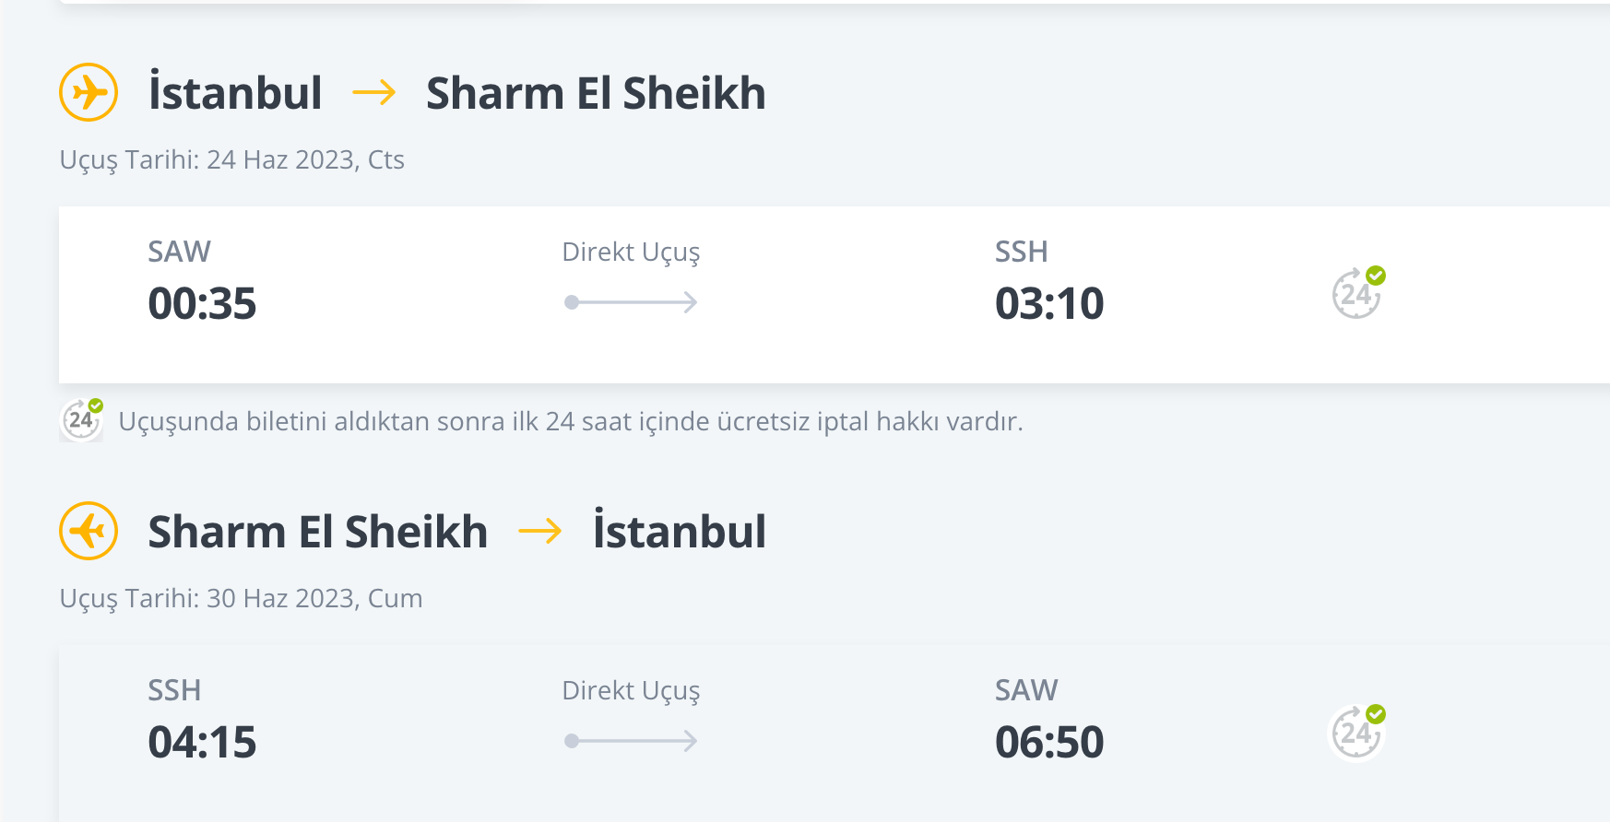Select the 04:15 SSH departure time
Screen dimensions: 1610x822
point(202,742)
